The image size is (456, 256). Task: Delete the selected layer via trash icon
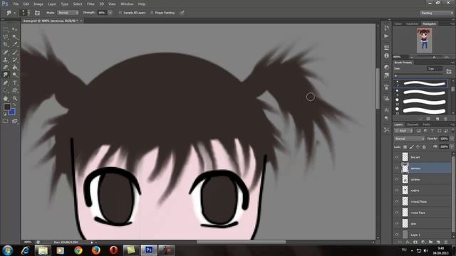[x=445, y=242]
